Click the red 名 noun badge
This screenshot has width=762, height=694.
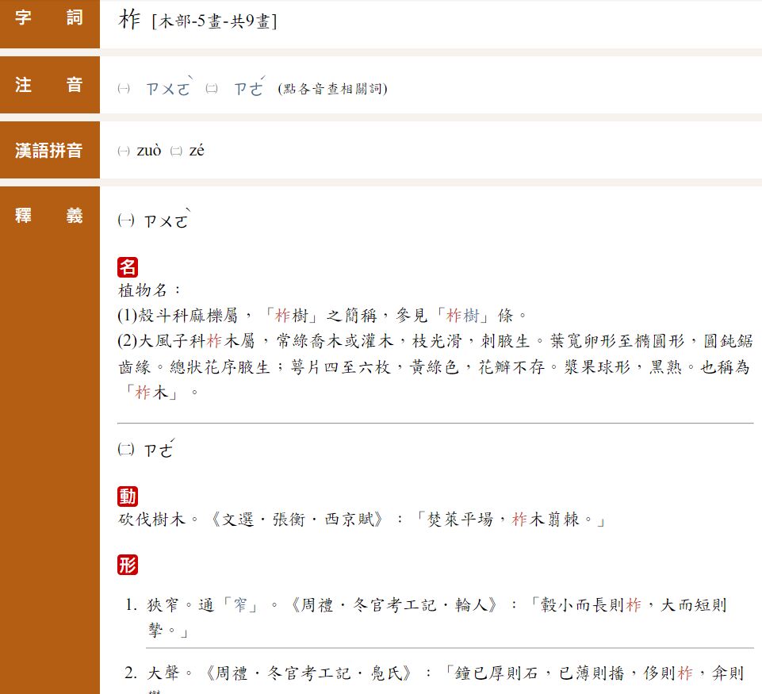[x=128, y=267]
